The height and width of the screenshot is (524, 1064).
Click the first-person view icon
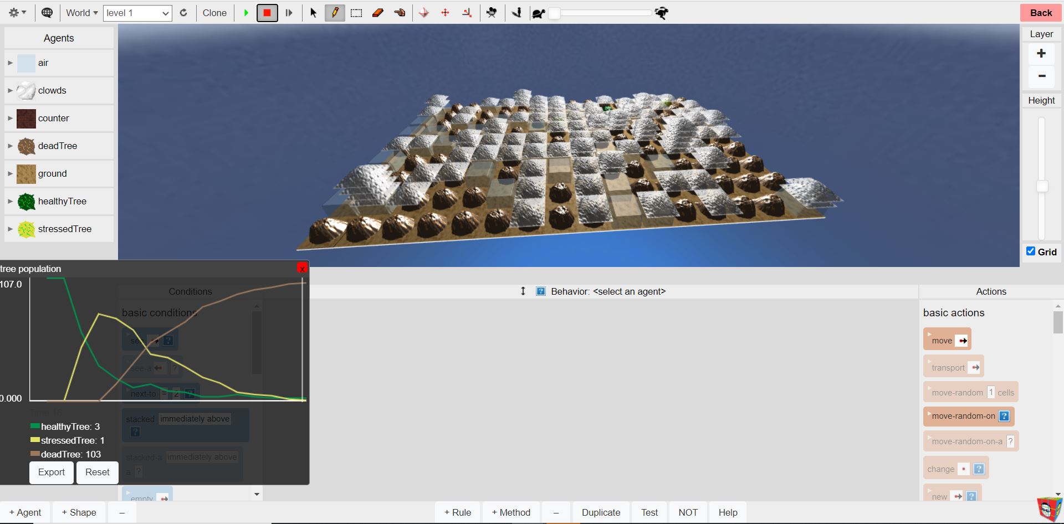tap(516, 13)
